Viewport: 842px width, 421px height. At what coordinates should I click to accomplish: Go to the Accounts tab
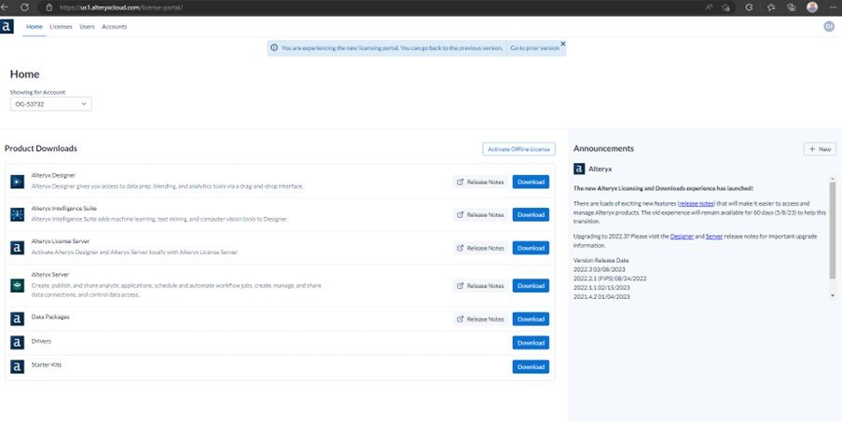[x=115, y=27]
